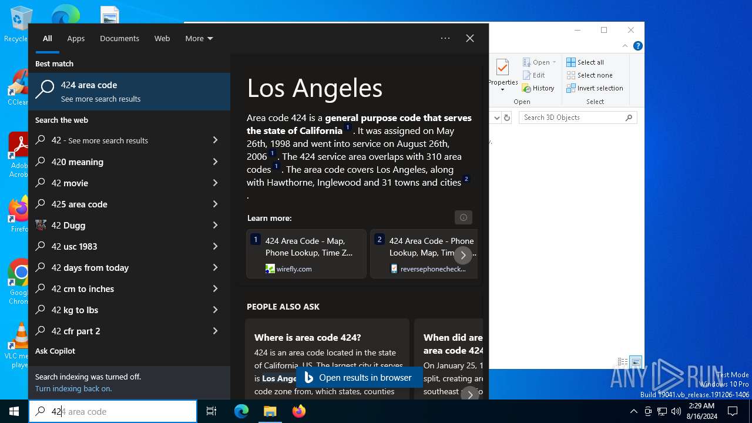
Task: Open the network status tray icon
Action: click(662, 411)
